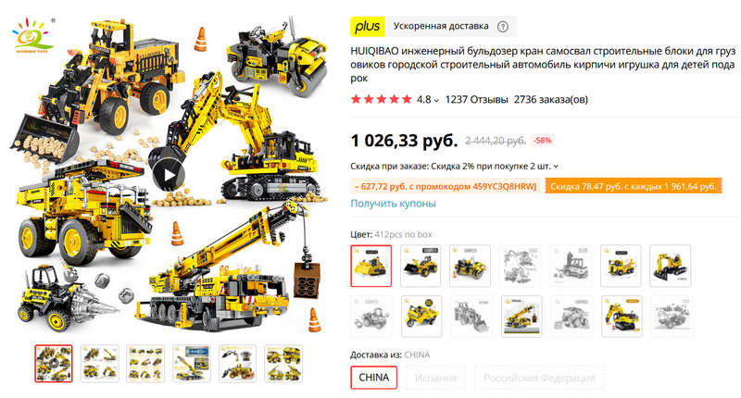
Task: Select the first gallery thumbnail with video
Action: (x=54, y=364)
